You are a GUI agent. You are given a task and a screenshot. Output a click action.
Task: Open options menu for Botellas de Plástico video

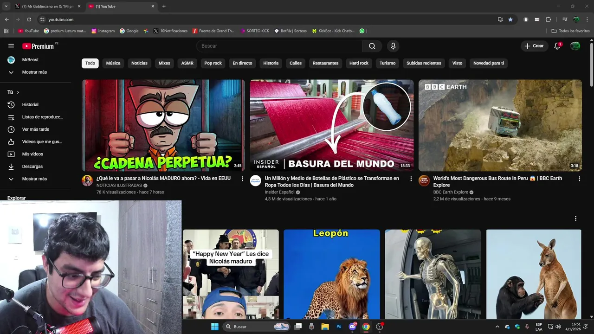[x=411, y=179]
